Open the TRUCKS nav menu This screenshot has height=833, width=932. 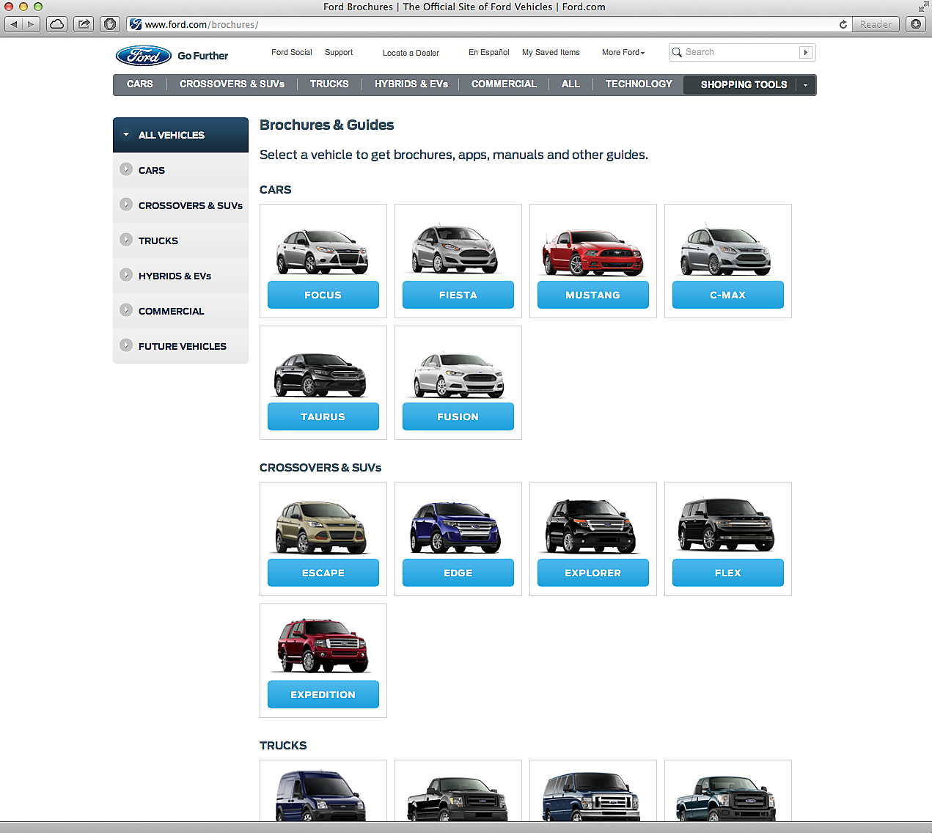click(x=329, y=84)
